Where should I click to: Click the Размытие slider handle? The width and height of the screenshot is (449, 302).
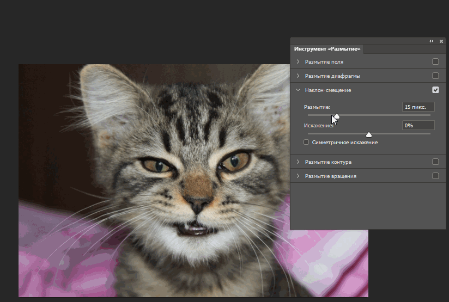point(337,116)
